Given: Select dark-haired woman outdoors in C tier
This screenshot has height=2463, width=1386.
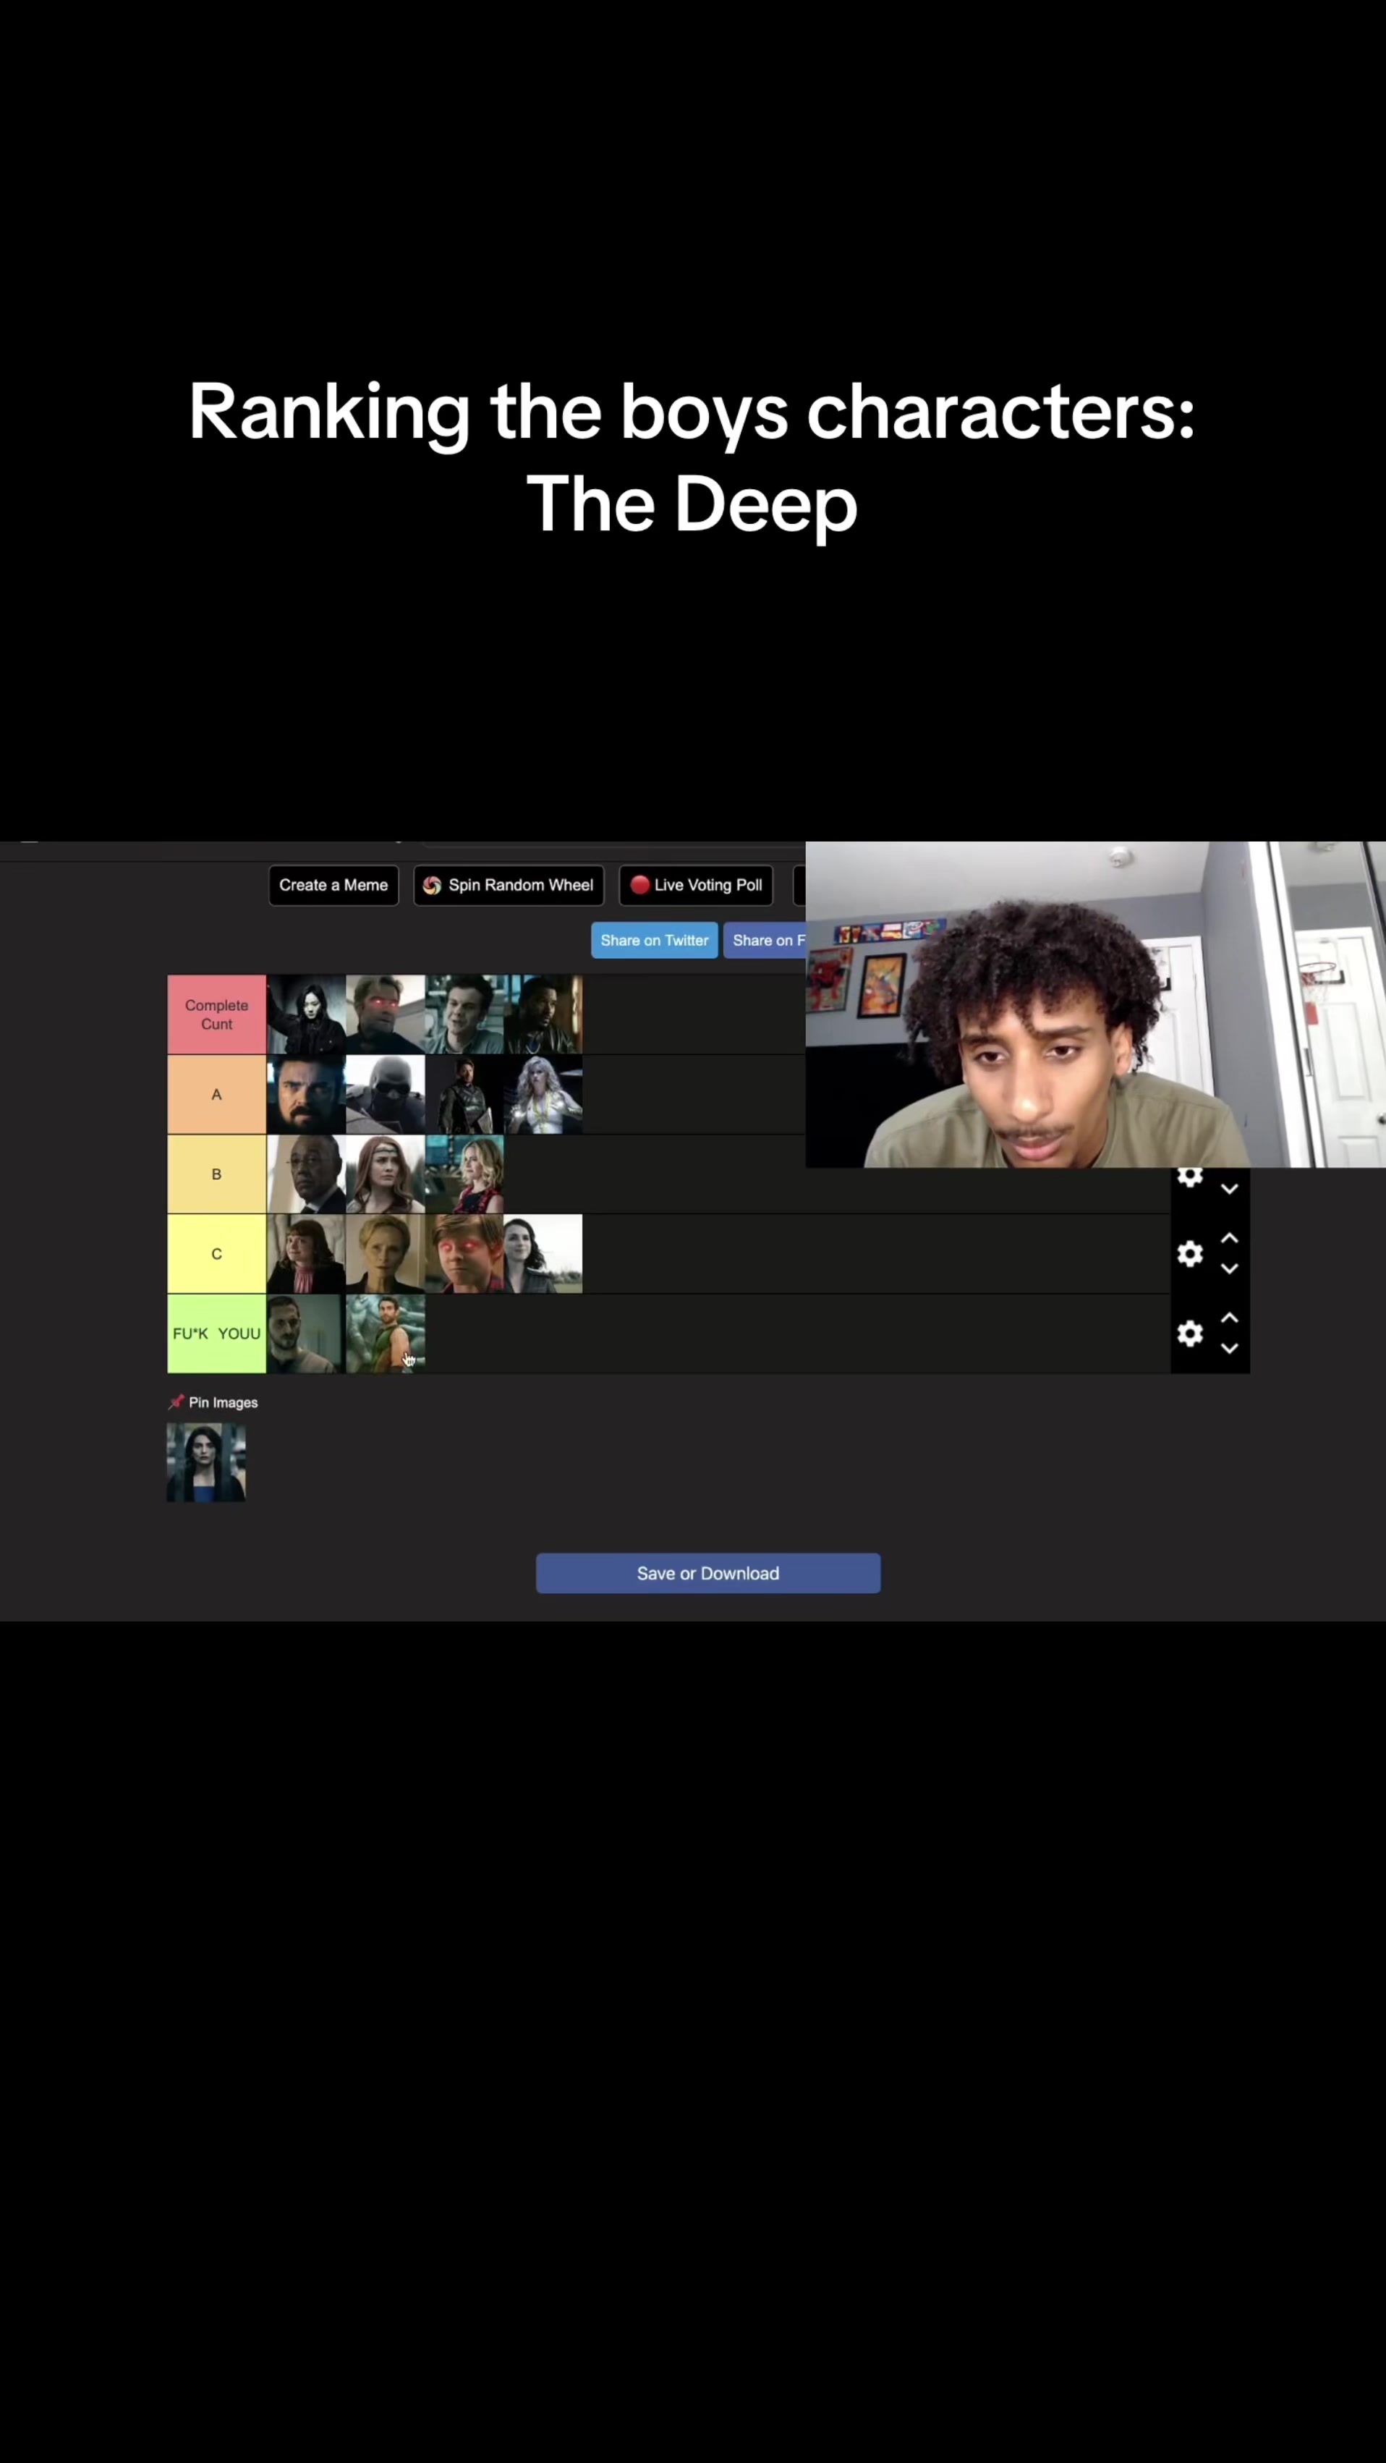Looking at the screenshot, I should coord(543,1253).
